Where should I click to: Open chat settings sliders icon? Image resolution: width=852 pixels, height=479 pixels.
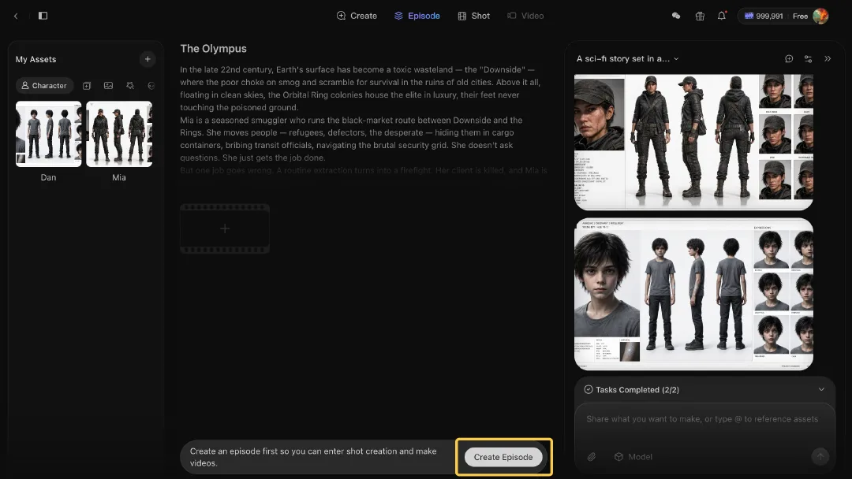point(808,58)
